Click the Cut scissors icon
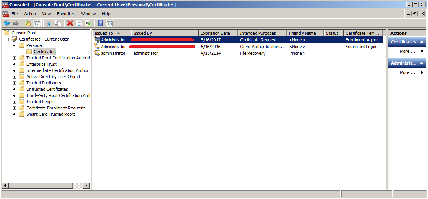The image size is (428, 199). (49, 23)
